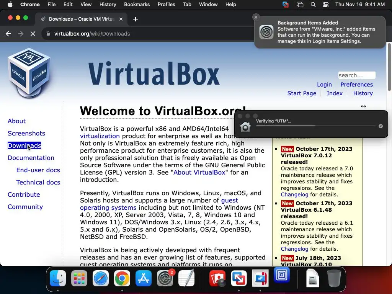This screenshot has width=392, height=294.
Task: Open App Store from the Dock
Action: click(144, 278)
